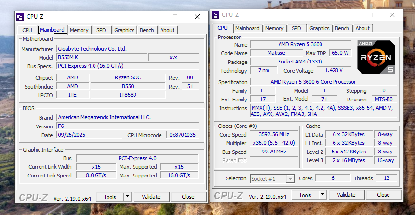The height and width of the screenshot is (215, 415).
Task: Click Validate button in right CPU-Z window
Action: click(346, 195)
